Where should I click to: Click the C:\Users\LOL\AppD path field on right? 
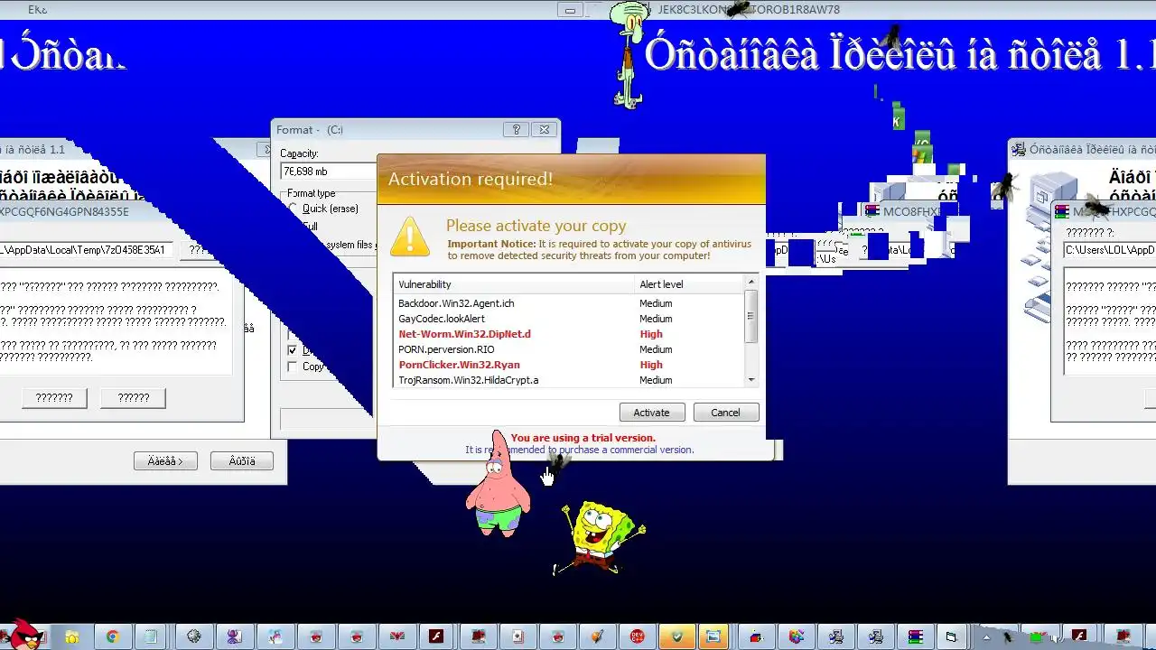1109,250
